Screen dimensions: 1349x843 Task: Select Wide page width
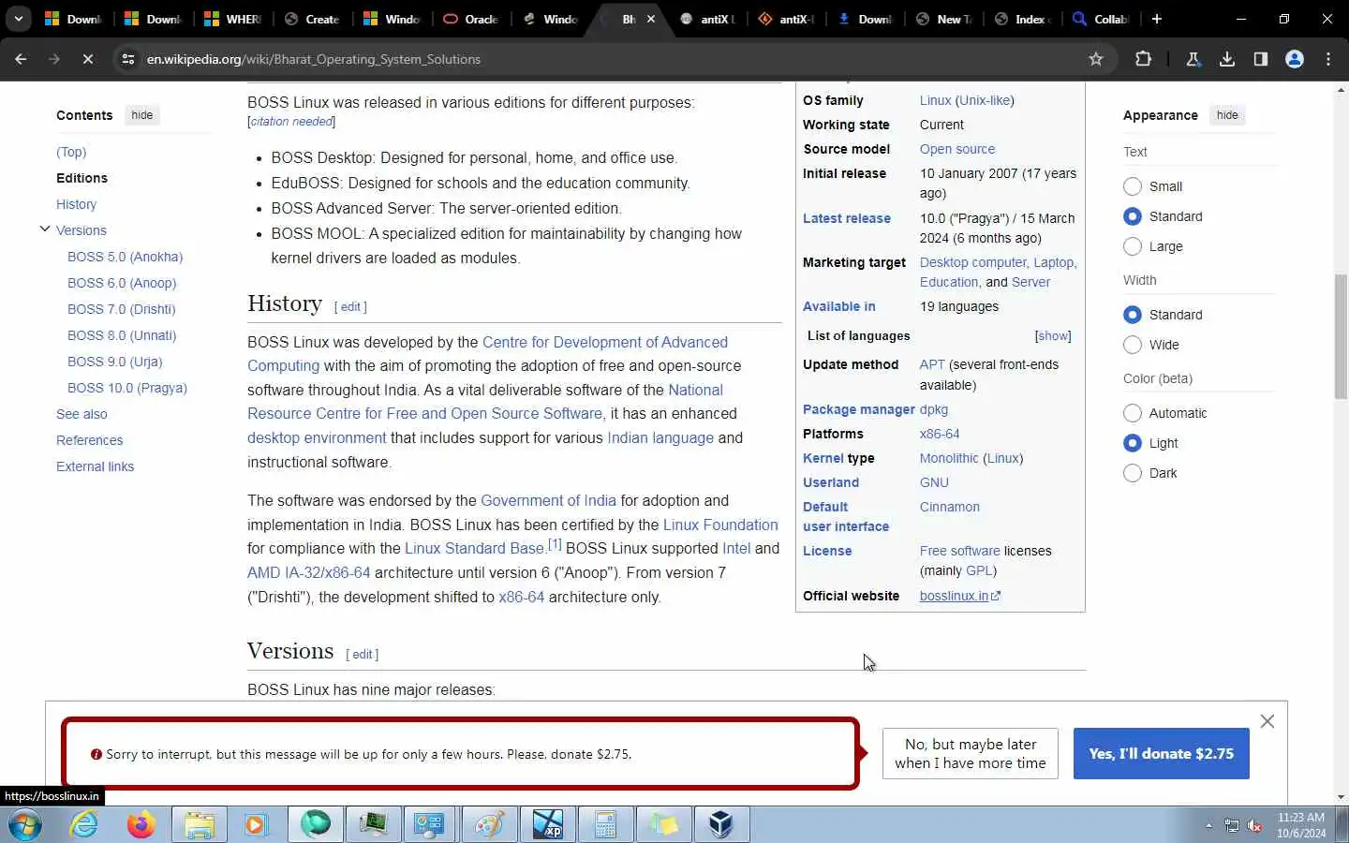[1133, 345]
